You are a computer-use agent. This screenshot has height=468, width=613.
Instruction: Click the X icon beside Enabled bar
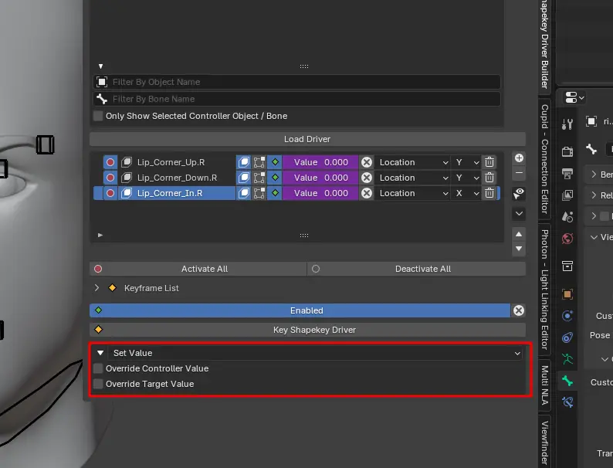pos(519,310)
